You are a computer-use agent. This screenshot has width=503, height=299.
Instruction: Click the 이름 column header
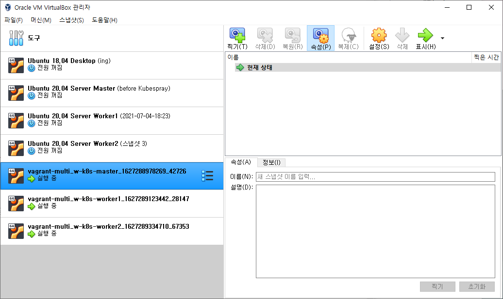tap(349, 57)
